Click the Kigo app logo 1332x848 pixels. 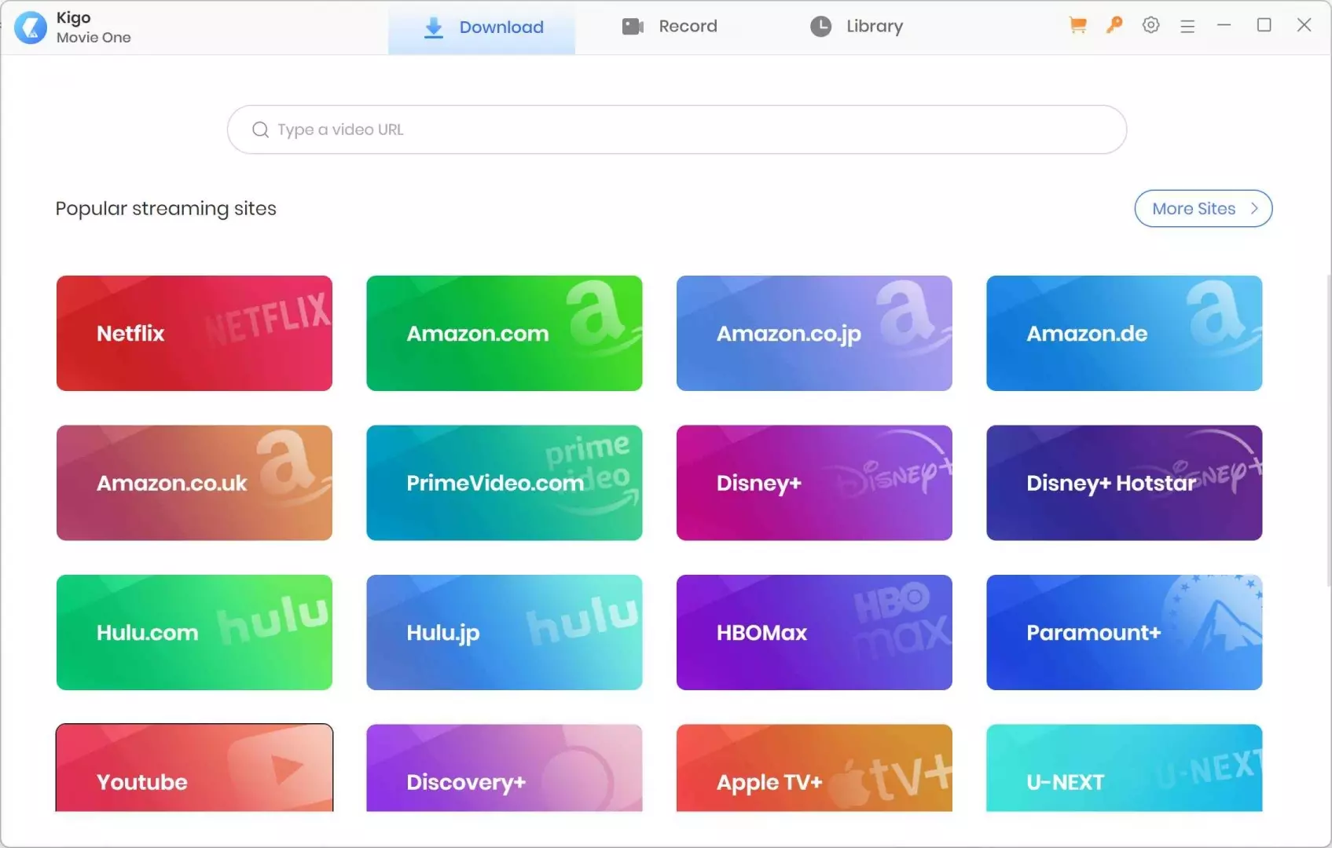(x=31, y=27)
